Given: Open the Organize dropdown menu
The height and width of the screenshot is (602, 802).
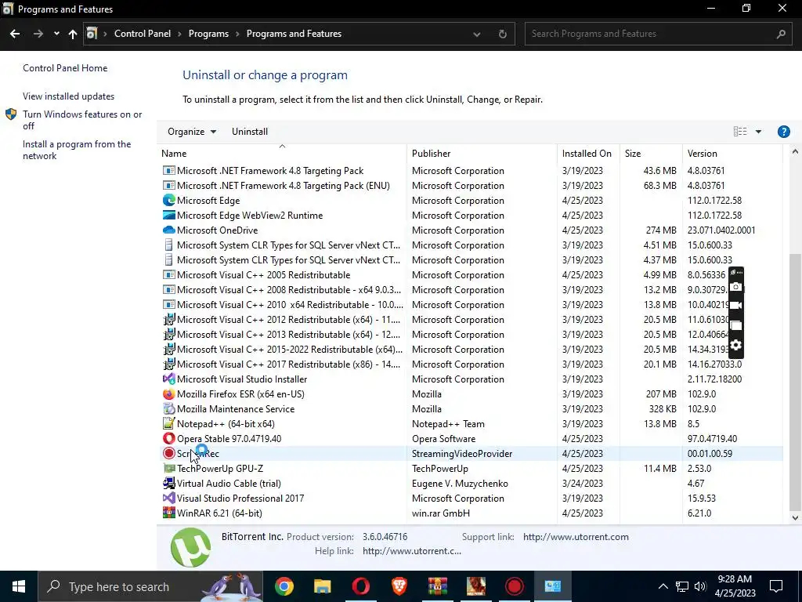Looking at the screenshot, I should [x=192, y=132].
